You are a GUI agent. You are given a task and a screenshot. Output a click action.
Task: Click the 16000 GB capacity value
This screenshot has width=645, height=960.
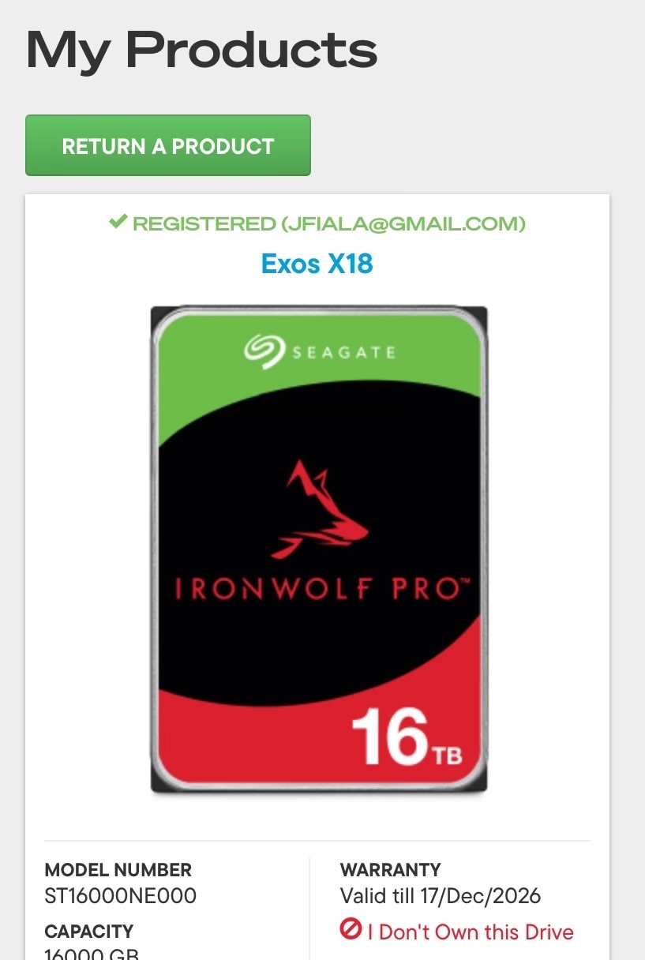tap(92, 954)
